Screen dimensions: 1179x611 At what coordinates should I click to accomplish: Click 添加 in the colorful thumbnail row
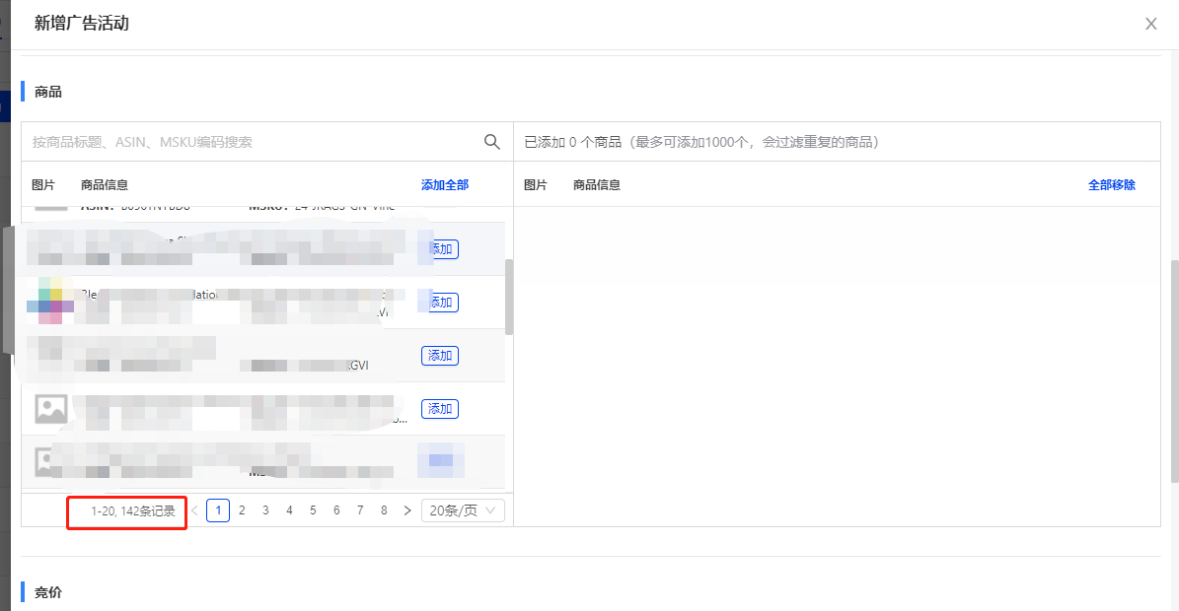(x=442, y=303)
